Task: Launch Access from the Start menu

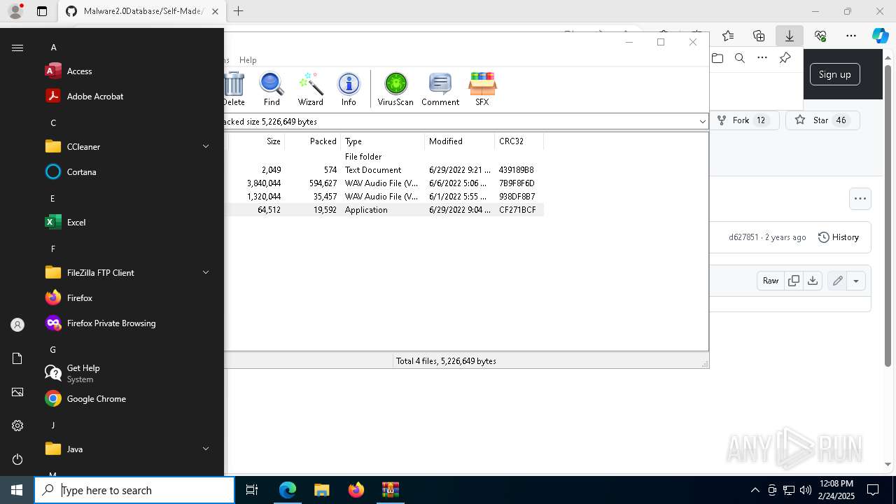Action: point(129,71)
